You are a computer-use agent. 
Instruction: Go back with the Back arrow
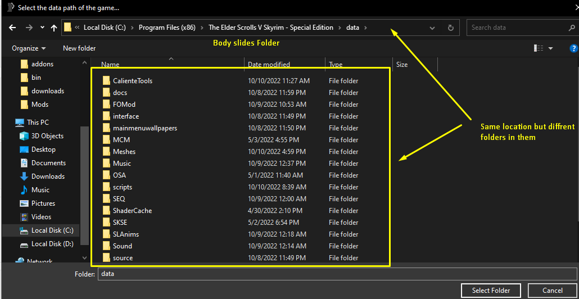(x=12, y=28)
